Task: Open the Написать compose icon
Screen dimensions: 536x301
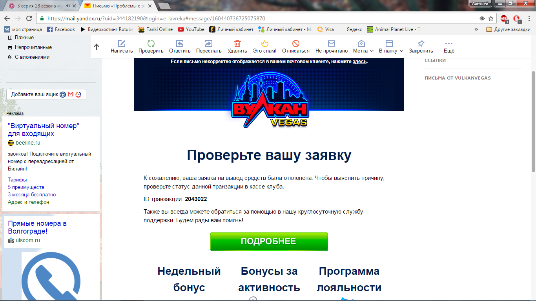Action: 122,47
